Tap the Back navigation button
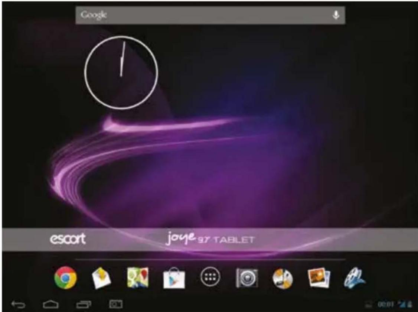This screenshot has width=418, height=312. pyautogui.click(x=18, y=304)
